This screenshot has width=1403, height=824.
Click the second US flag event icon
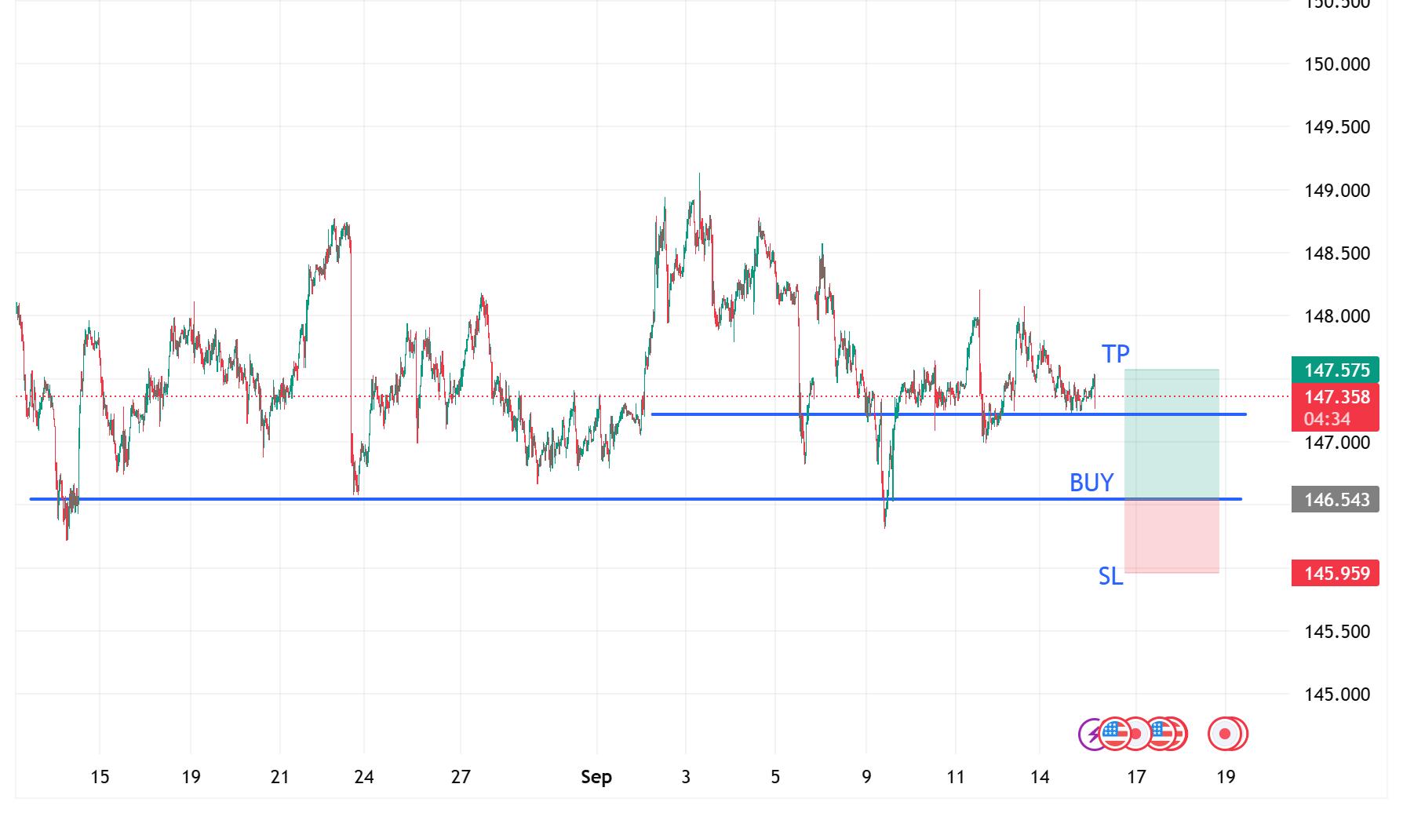(1161, 734)
